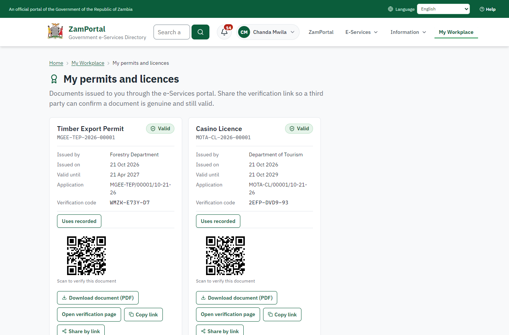Click Uses recorded on Casino Licence

click(218, 221)
